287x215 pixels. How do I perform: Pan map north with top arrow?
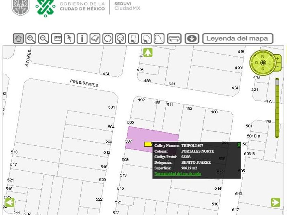tap(148, 53)
